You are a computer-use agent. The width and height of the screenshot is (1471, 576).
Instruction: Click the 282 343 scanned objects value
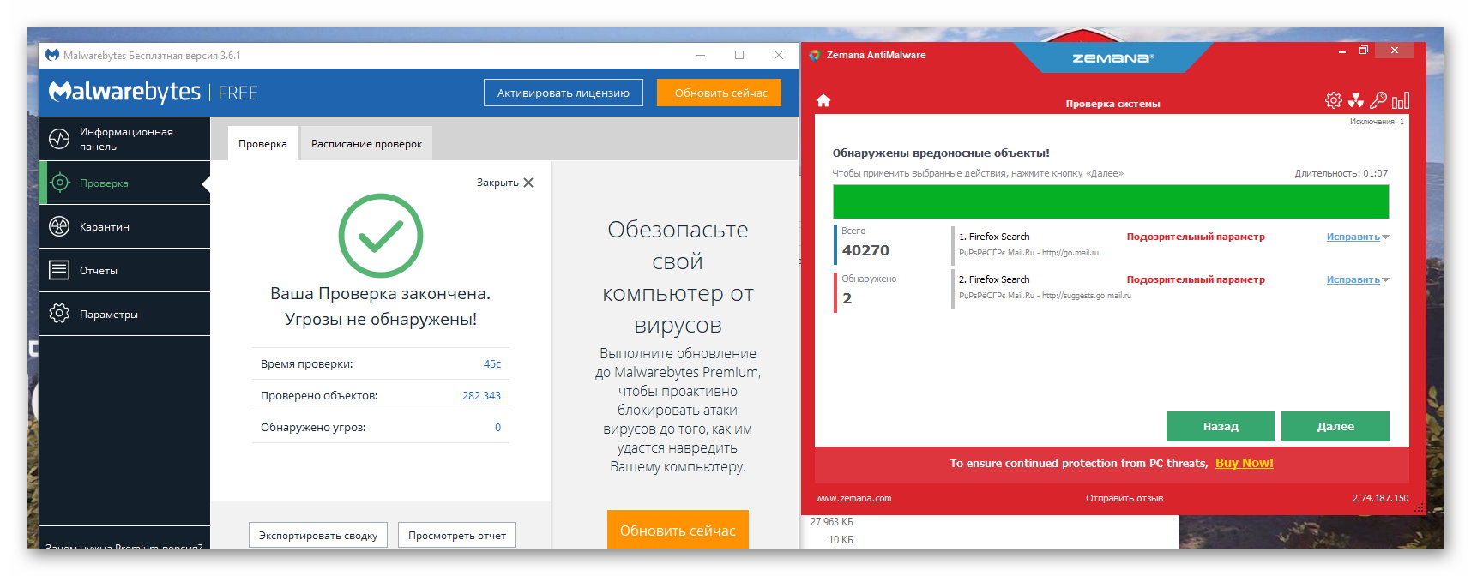point(481,395)
